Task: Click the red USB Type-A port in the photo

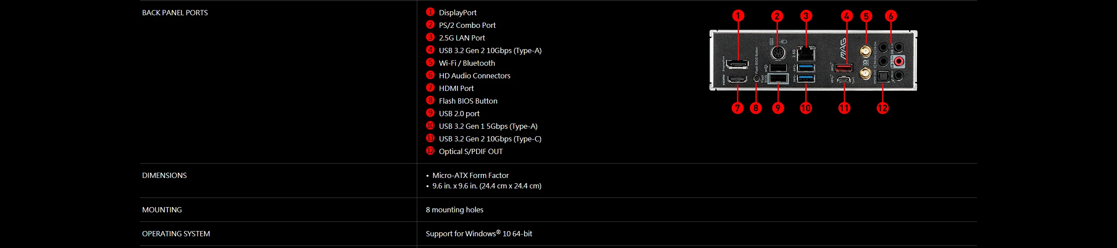Action: (844, 68)
